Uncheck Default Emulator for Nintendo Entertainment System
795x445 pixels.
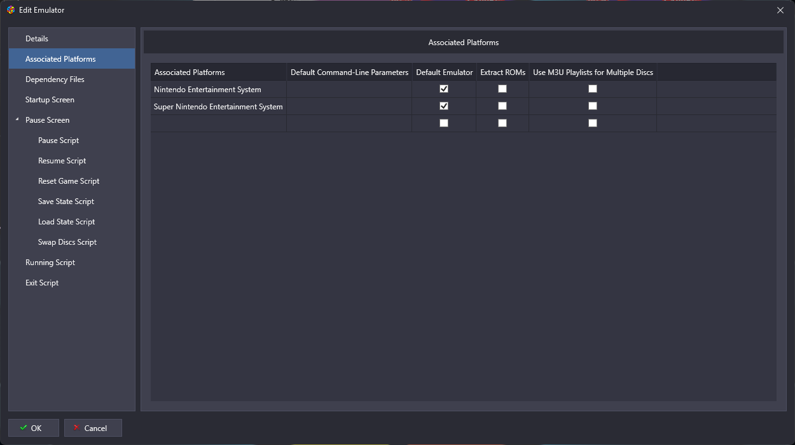(444, 89)
